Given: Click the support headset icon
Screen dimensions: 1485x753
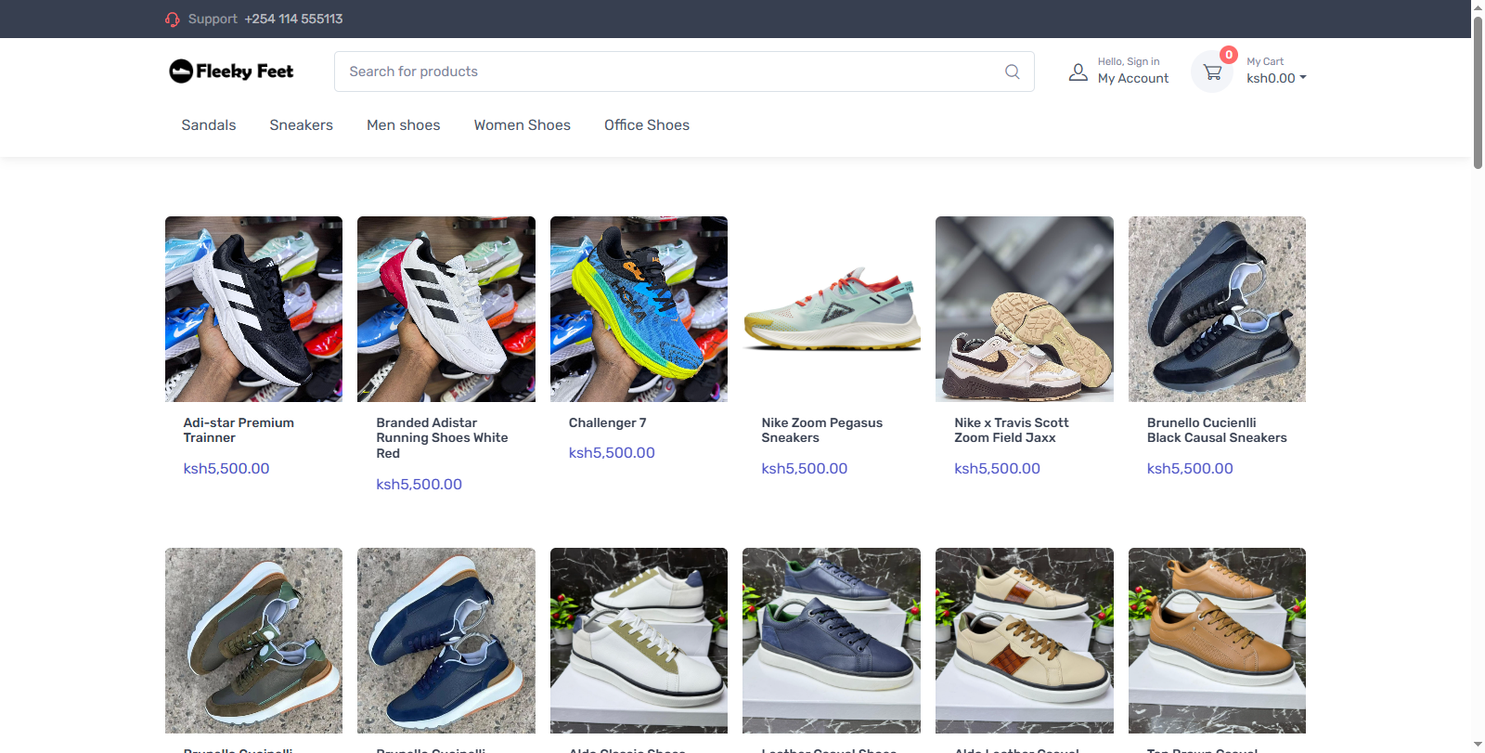Looking at the screenshot, I should (172, 19).
